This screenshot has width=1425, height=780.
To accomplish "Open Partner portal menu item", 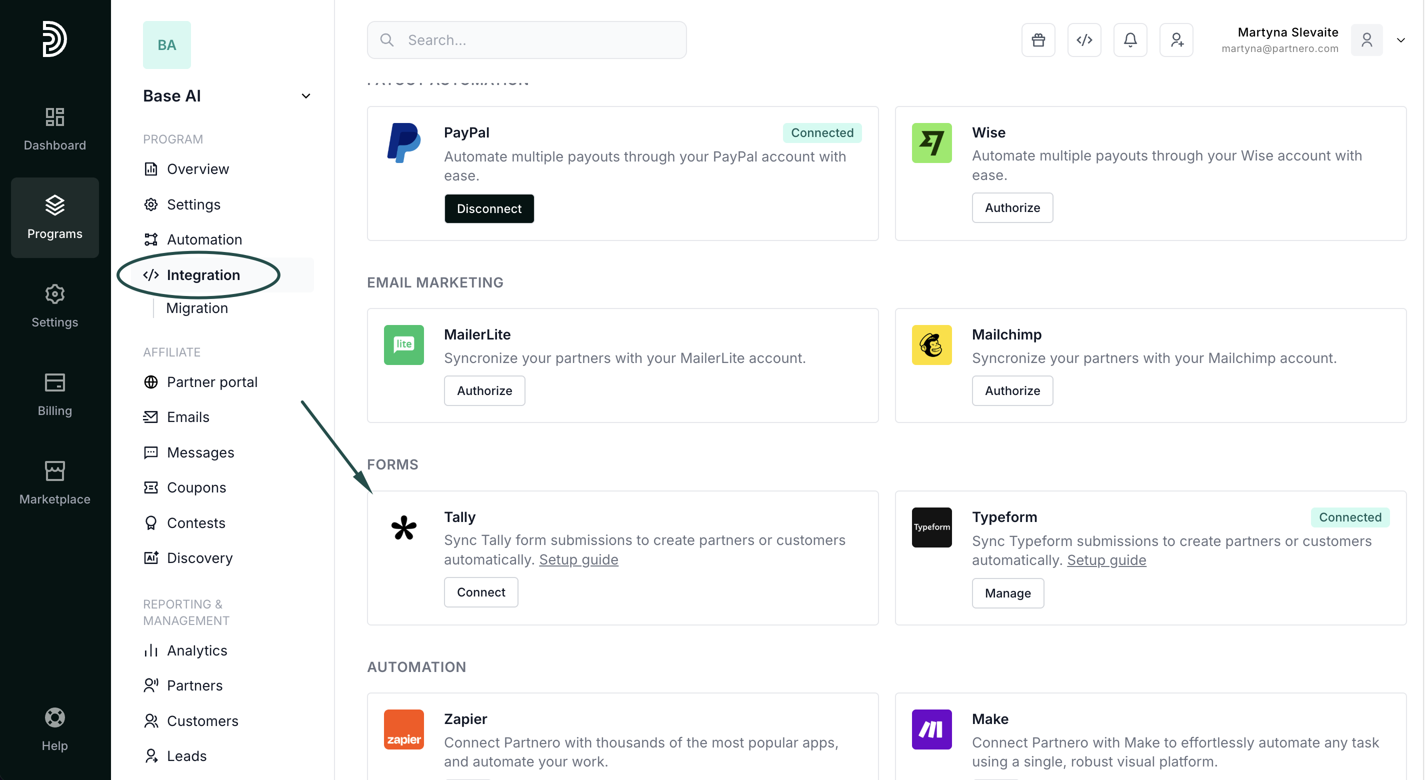I will (212, 381).
